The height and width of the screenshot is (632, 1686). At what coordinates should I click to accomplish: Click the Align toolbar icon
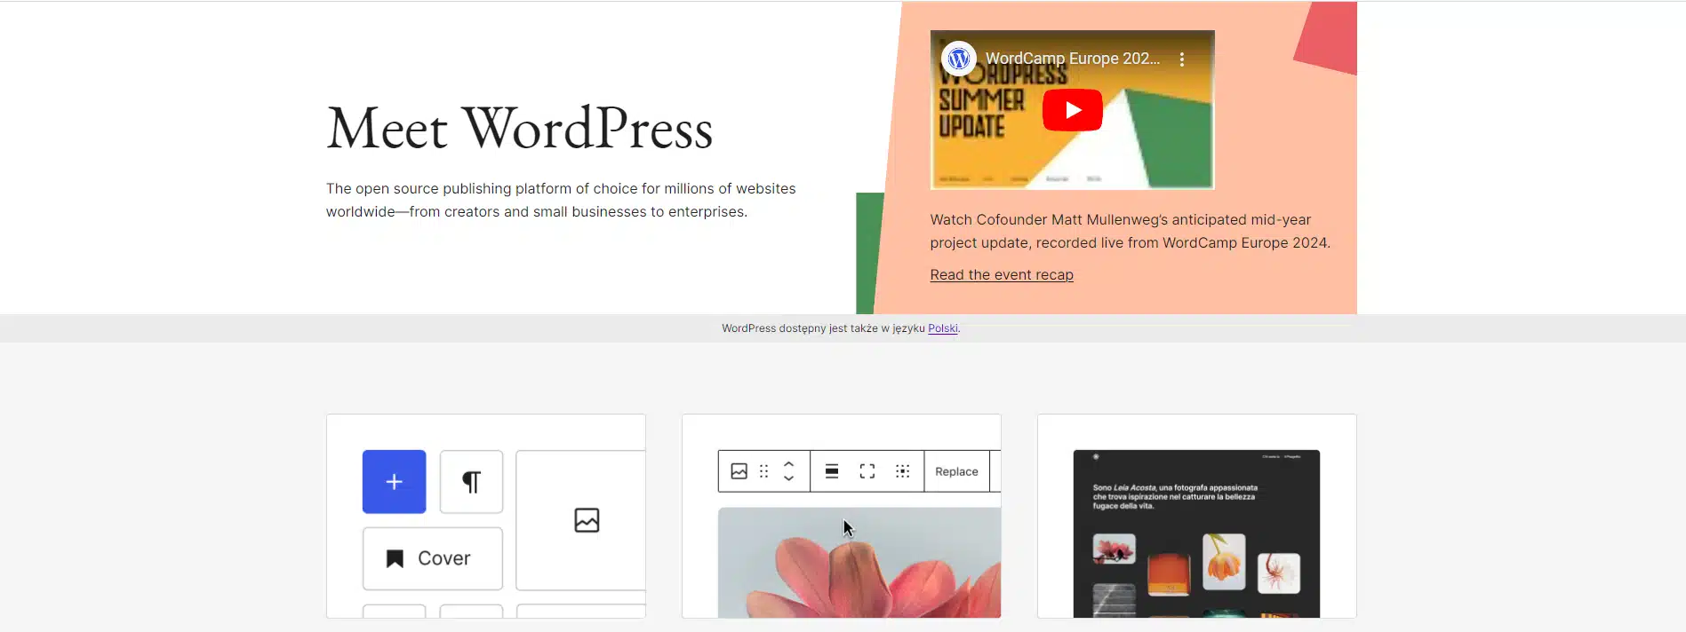point(832,471)
